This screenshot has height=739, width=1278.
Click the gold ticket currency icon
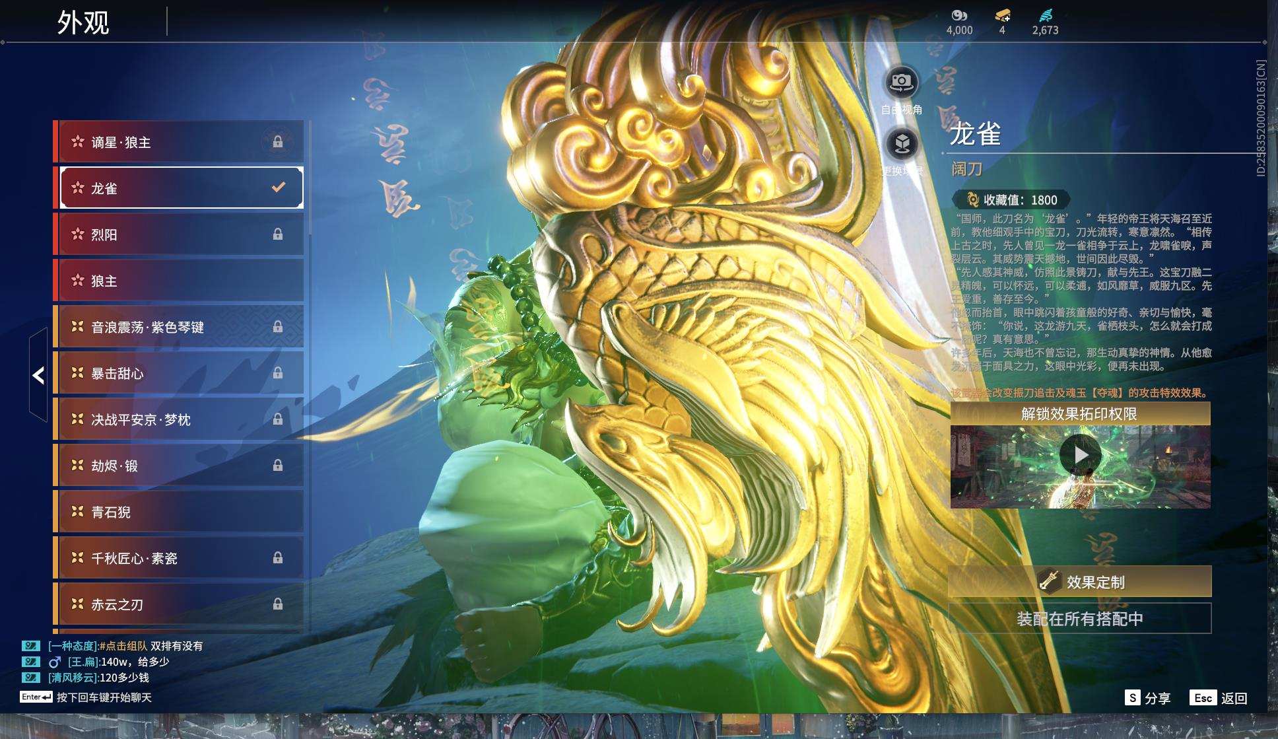(x=1002, y=15)
